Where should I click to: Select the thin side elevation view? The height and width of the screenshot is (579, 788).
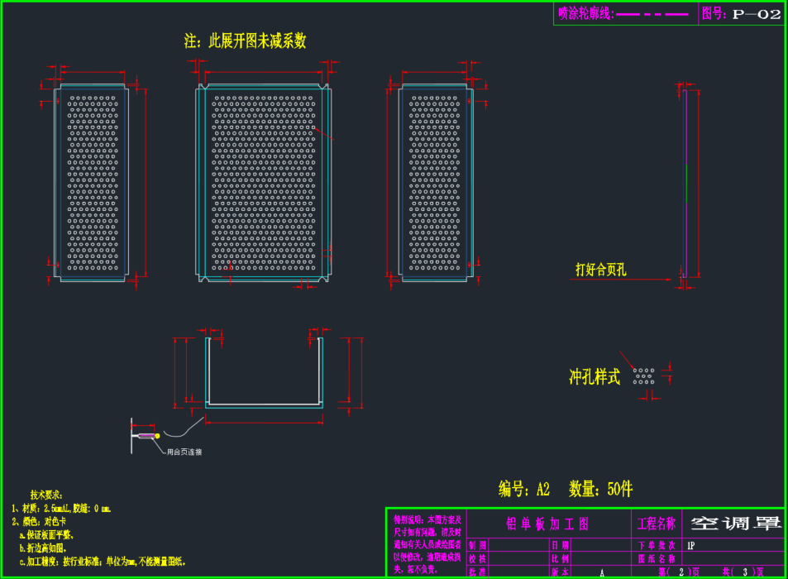685,183
